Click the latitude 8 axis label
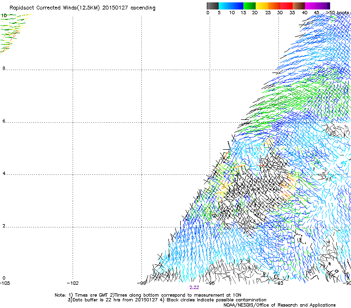 click(x=4, y=68)
